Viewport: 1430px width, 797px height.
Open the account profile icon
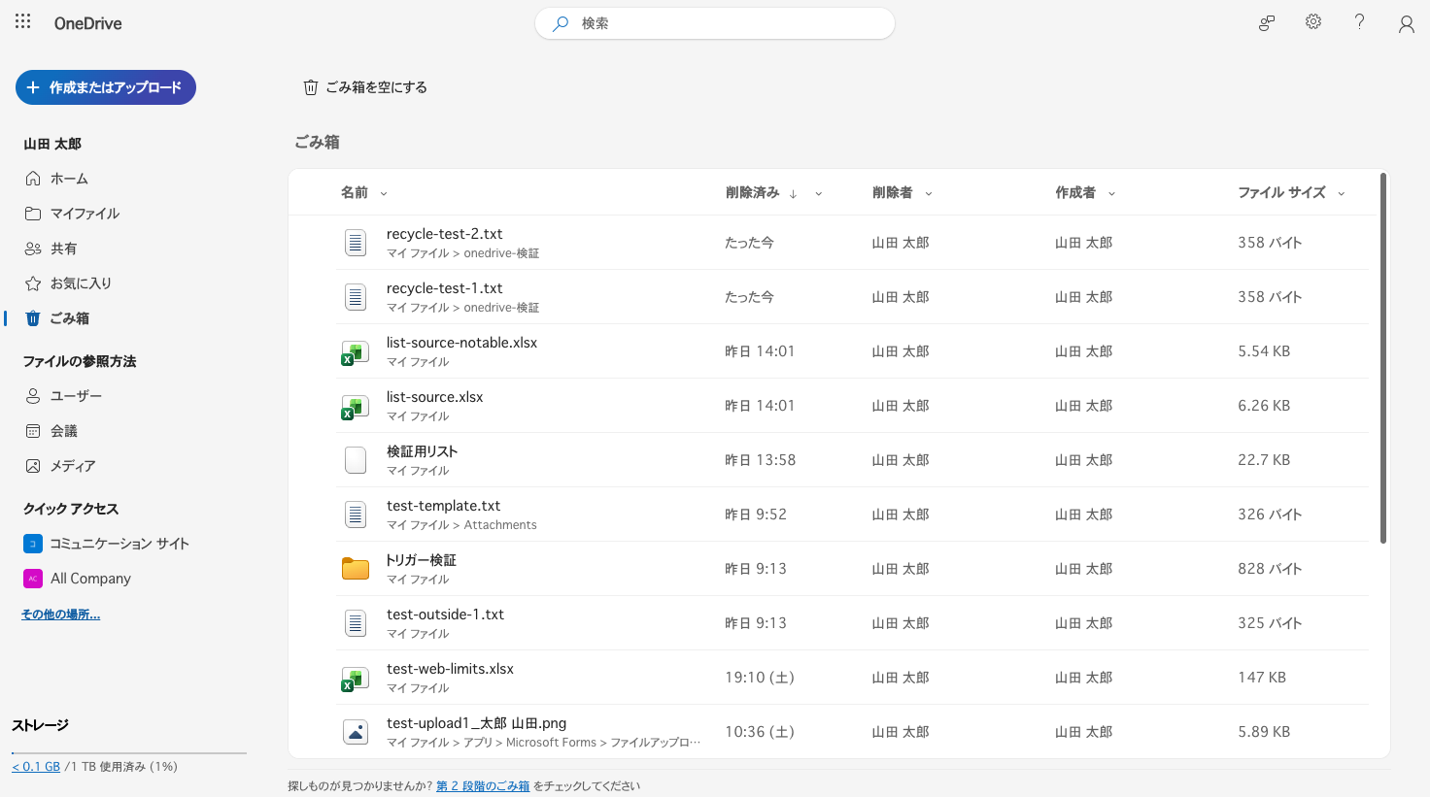[1406, 23]
